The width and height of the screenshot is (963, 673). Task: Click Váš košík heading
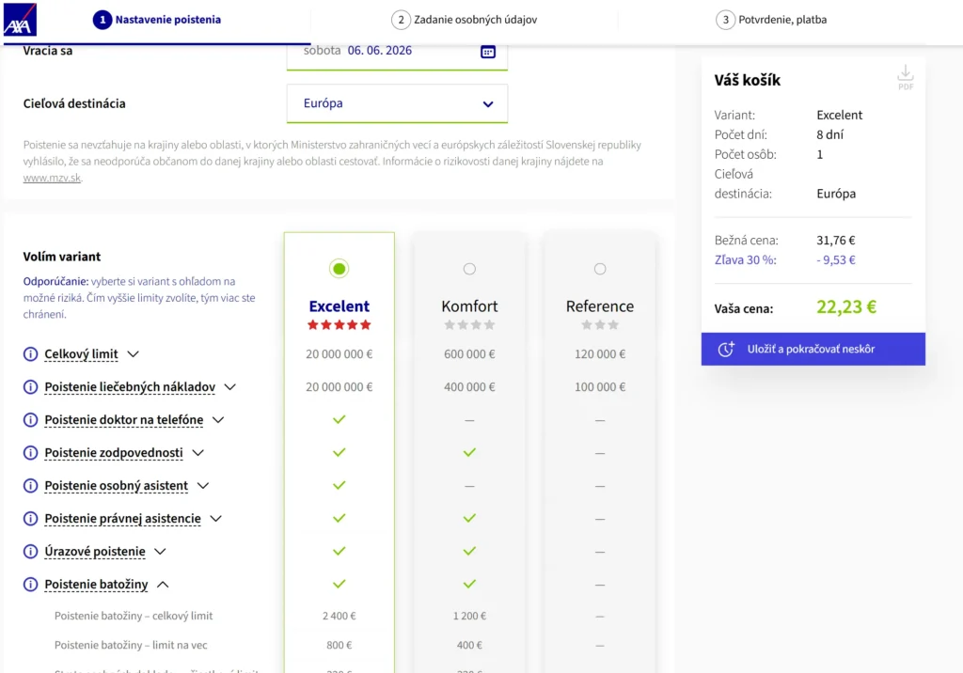point(748,81)
